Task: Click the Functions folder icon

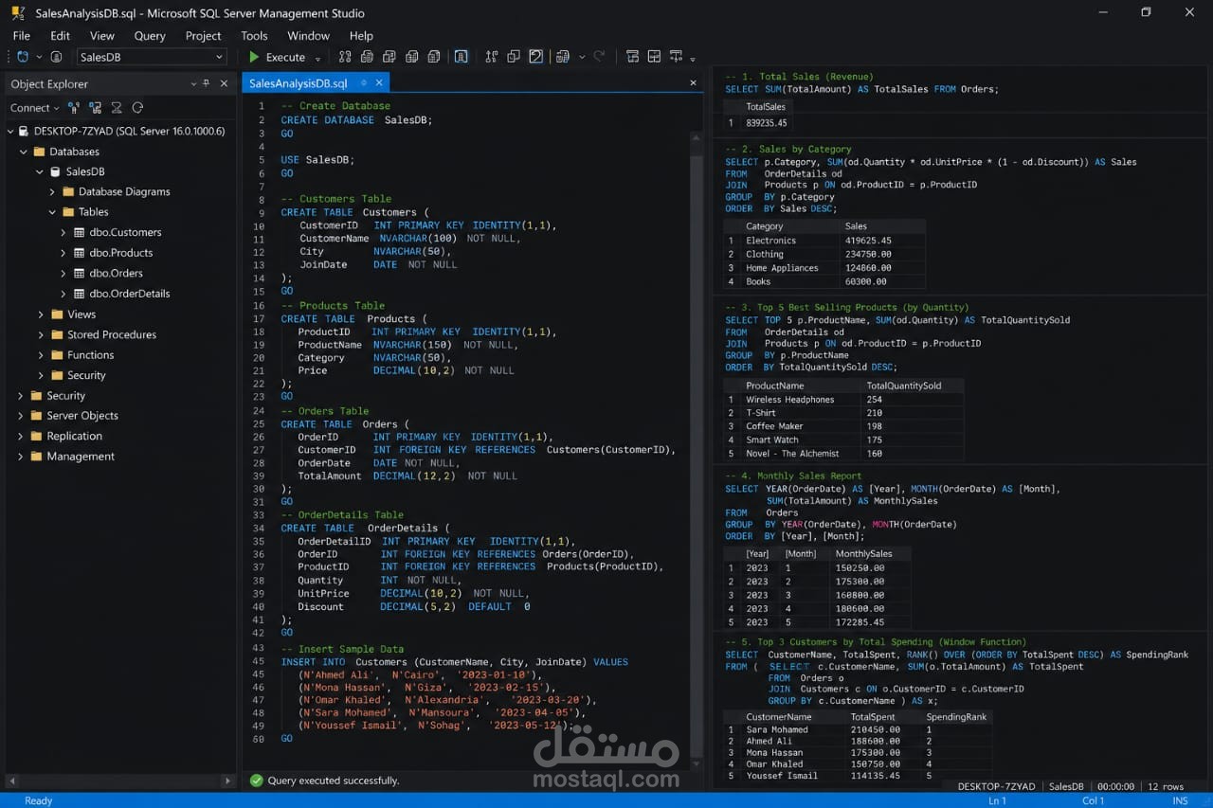Action: (x=57, y=355)
